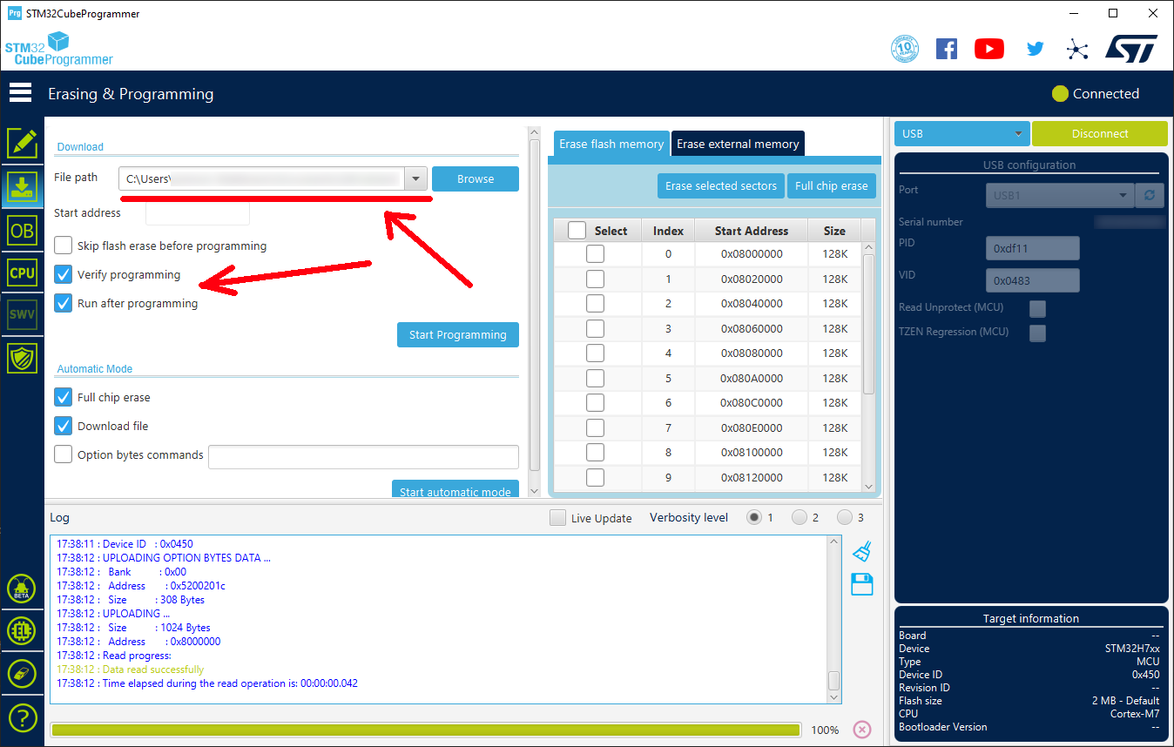Toggle Run after programming checkbox

point(64,303)
